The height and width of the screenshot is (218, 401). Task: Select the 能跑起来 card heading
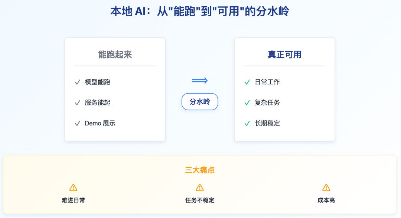pos(115,54)
